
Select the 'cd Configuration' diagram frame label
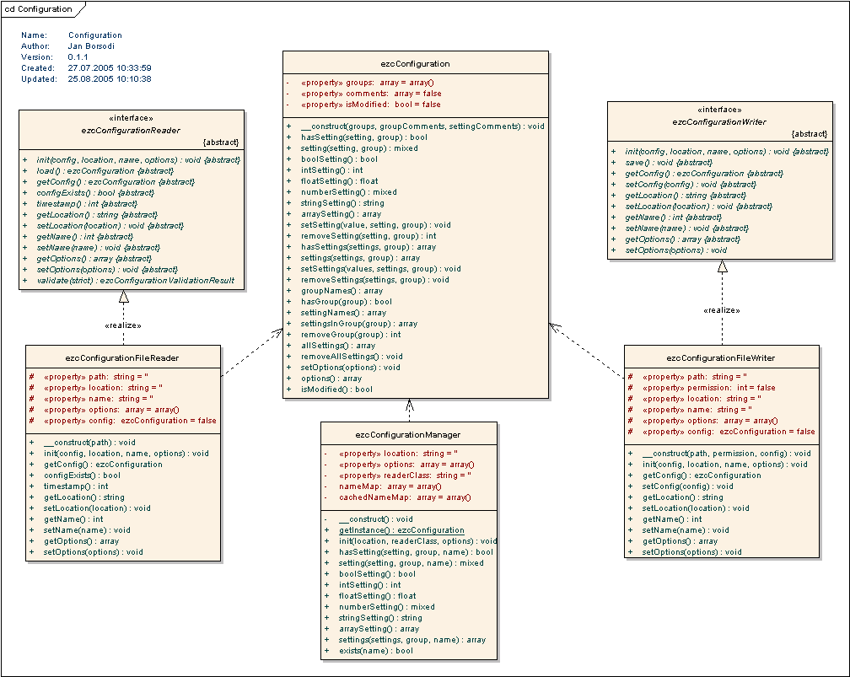point(40,8)
